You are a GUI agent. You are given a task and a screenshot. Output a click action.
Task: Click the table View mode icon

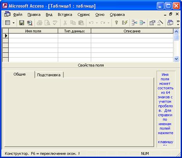(x=7, y=23)
